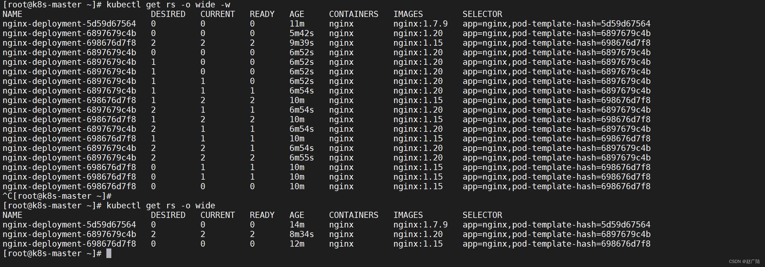Select the AGE value '12m'

pos(297,244)
